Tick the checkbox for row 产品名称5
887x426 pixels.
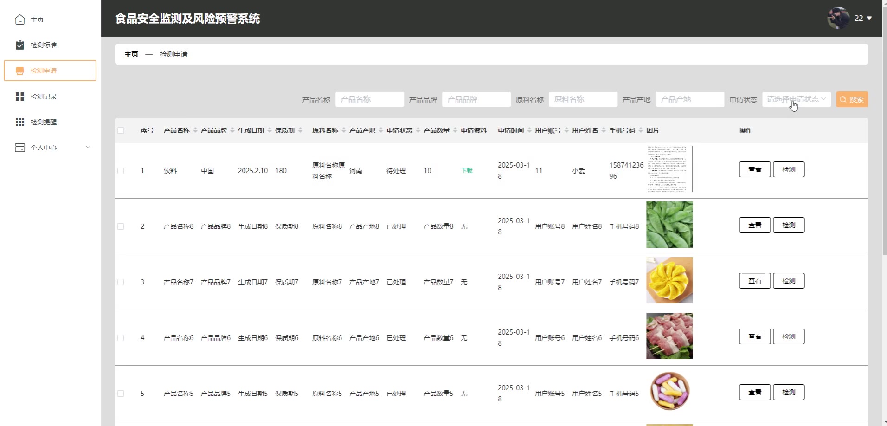tap(121, 394)
